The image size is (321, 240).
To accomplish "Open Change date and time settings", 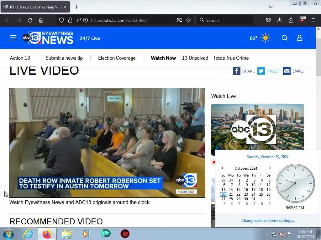I will coord(268,221).
